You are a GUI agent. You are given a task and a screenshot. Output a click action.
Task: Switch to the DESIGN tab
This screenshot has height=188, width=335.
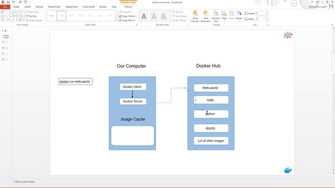point(39,7)
